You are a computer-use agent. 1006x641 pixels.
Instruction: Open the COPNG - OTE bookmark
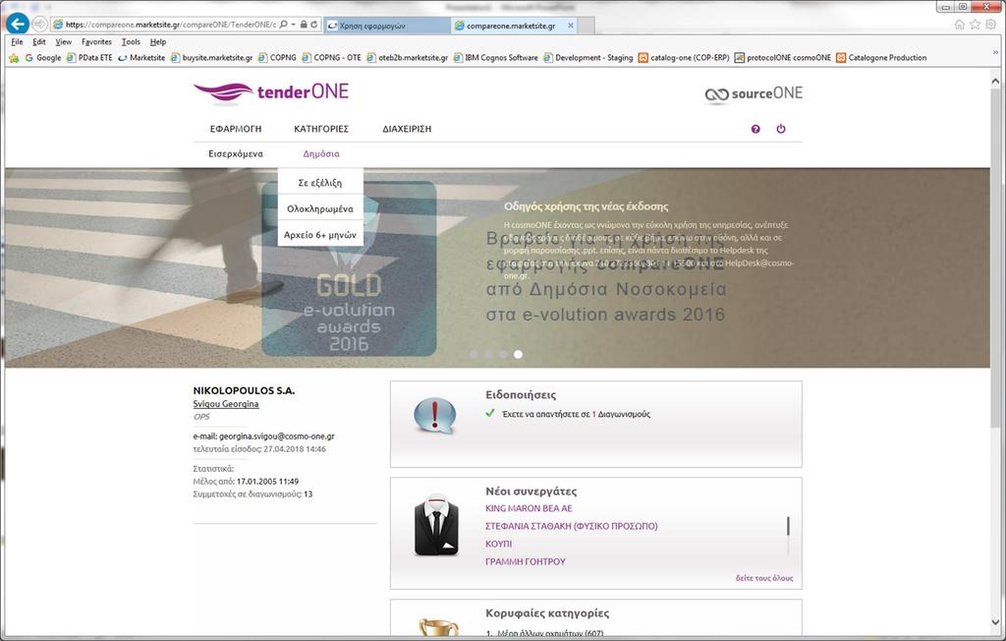tap(332, 58)
